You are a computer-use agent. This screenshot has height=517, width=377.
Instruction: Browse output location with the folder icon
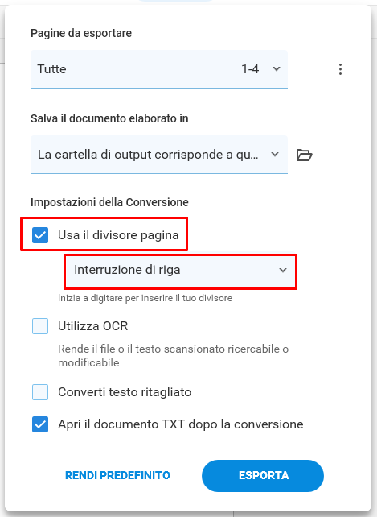pos(304,155)
